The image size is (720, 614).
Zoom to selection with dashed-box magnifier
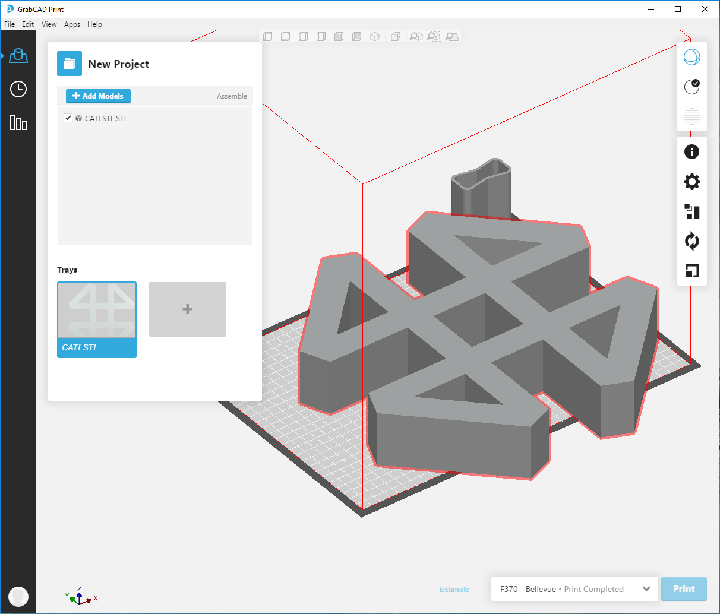434,37
